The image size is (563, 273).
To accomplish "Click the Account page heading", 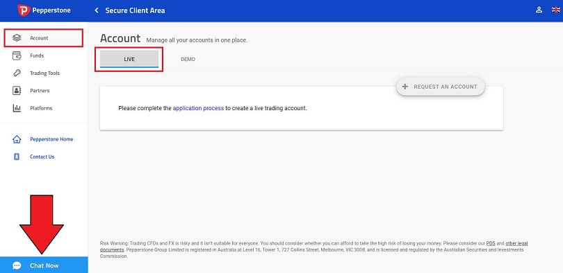I will pos(120,38).
